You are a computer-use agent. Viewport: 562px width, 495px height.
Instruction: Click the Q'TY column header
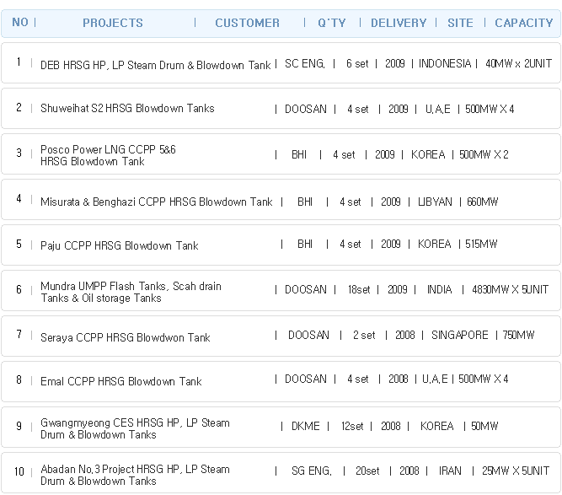332,23
